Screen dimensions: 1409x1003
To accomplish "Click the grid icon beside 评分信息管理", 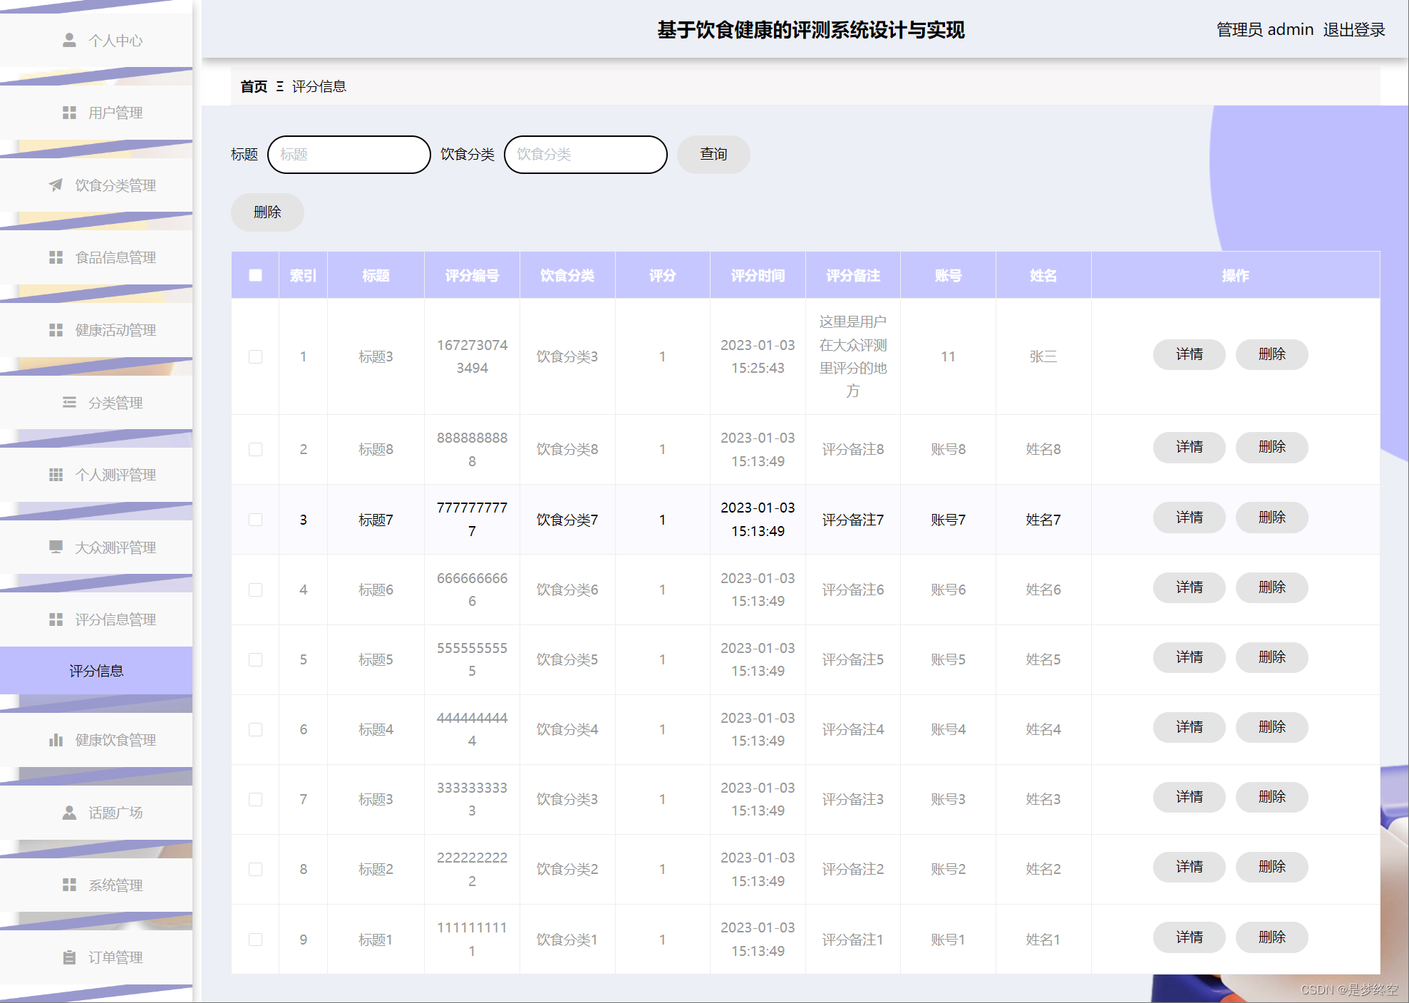I will 56,619.
